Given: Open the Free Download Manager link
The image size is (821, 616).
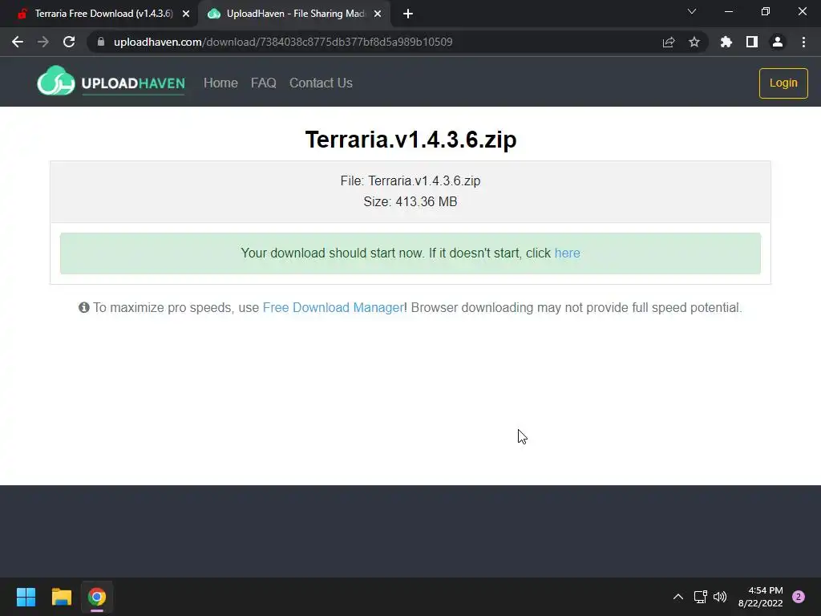Looking at the screenshot, I should click(x=333, y=307).
